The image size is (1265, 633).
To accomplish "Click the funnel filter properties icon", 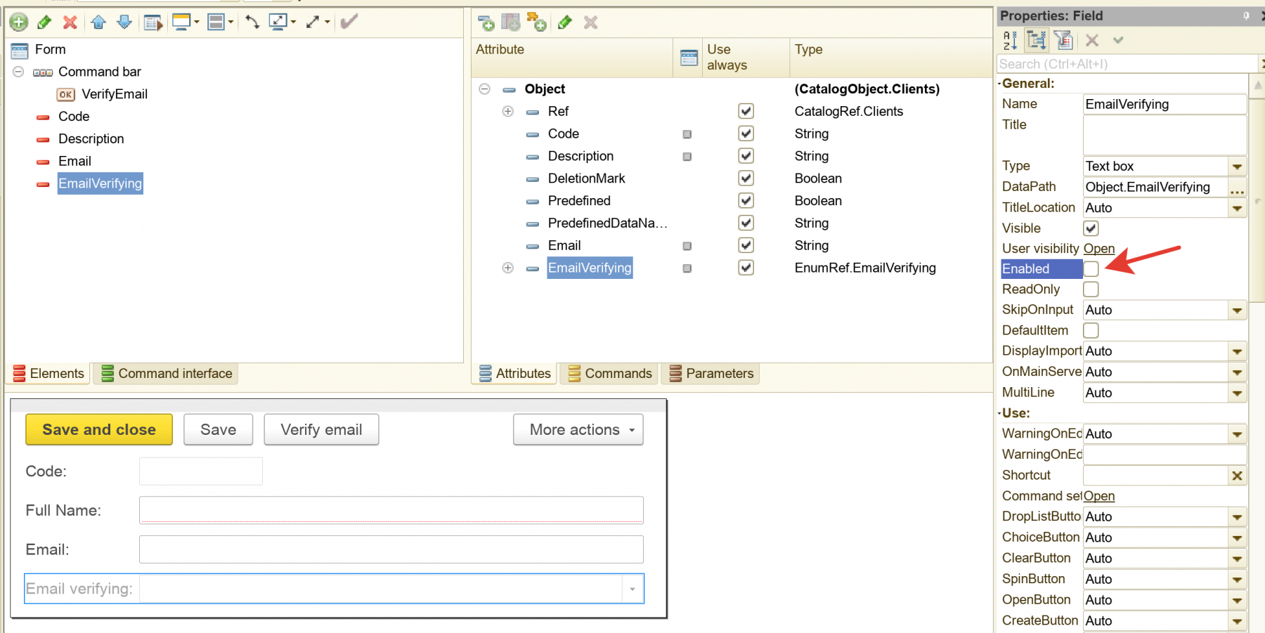I will [x=1063, y=41].
